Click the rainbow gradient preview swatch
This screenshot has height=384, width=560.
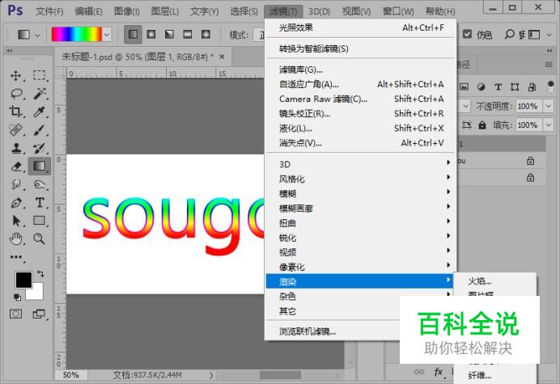[77, 35]
